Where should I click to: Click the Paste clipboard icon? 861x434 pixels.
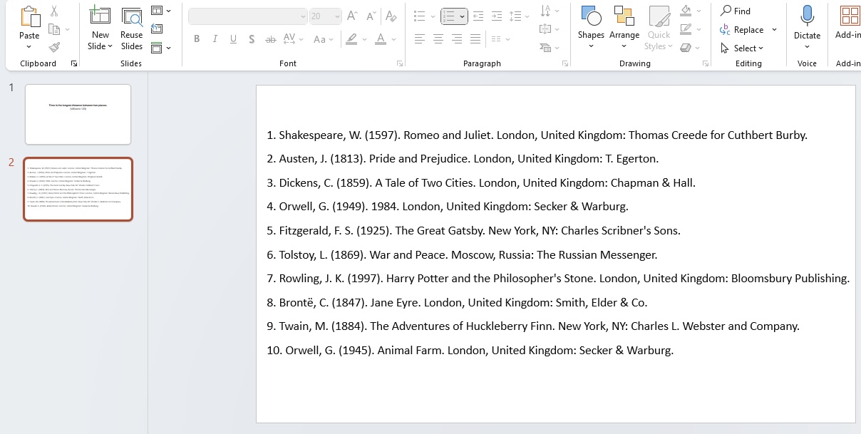pos(29,17)
